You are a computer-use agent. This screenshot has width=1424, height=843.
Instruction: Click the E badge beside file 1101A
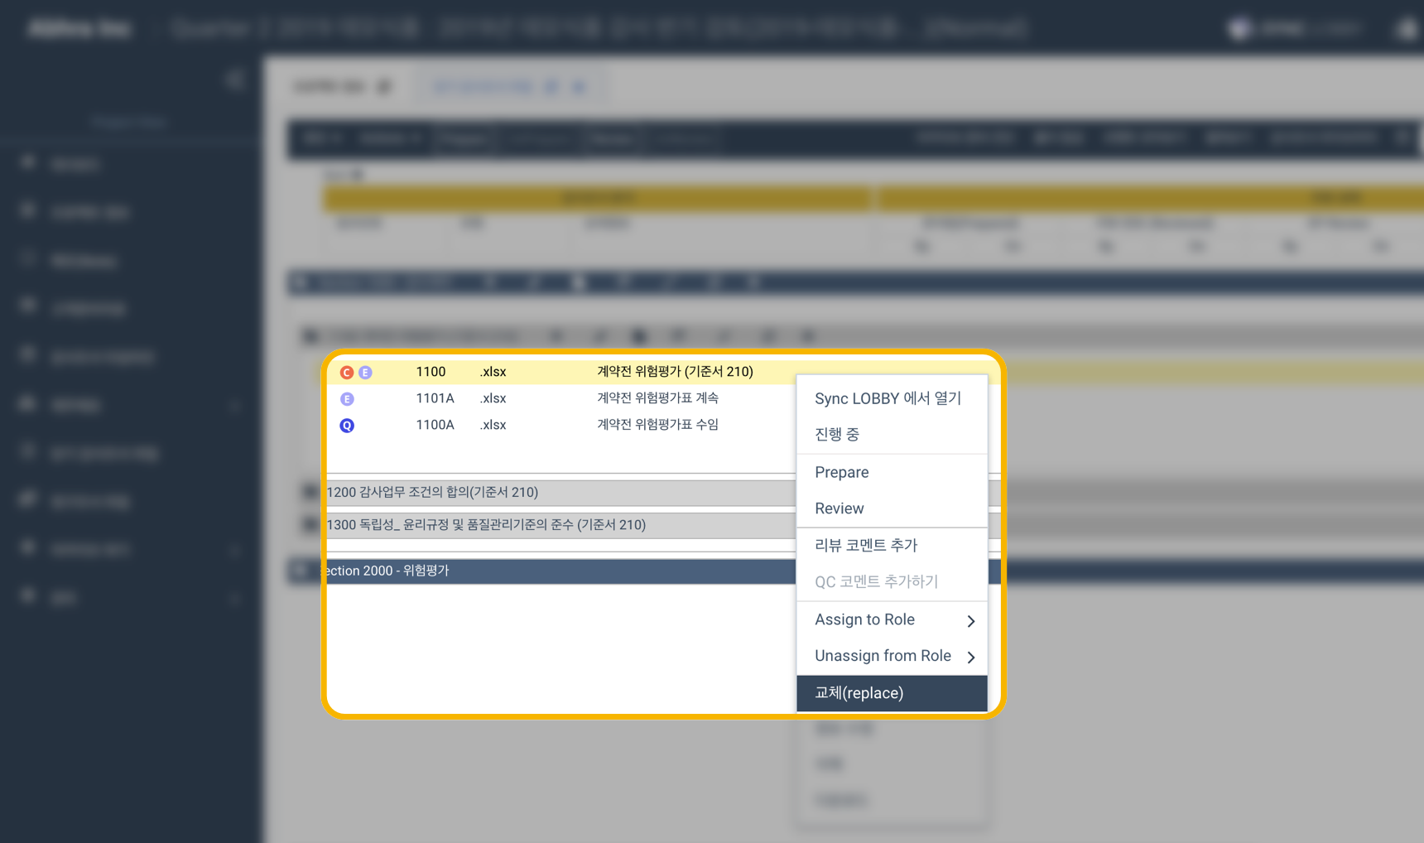tap(347, 398)
